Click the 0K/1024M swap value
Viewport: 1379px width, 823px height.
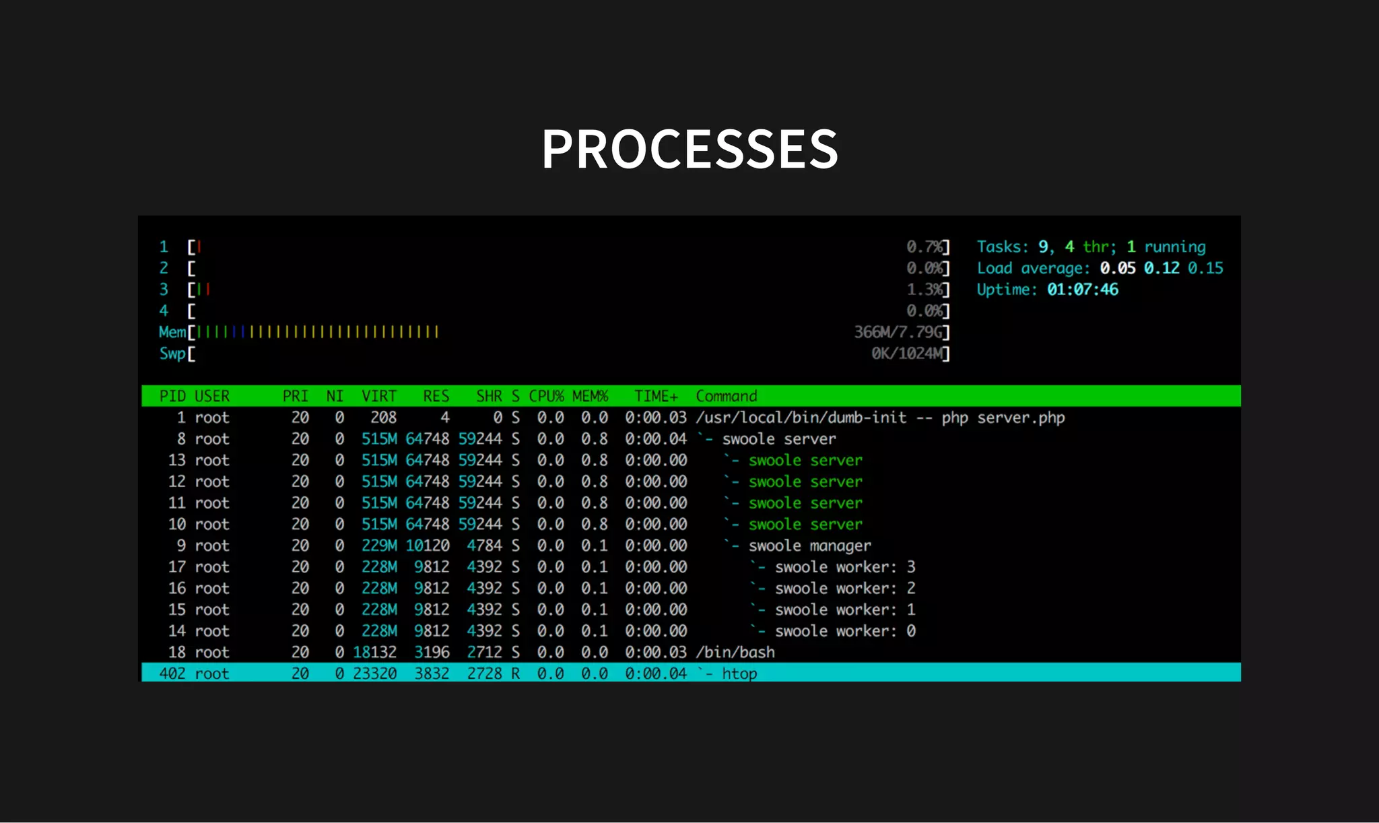click(x=907, y=354)
